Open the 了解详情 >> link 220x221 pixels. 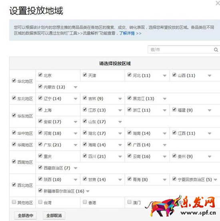130,33
